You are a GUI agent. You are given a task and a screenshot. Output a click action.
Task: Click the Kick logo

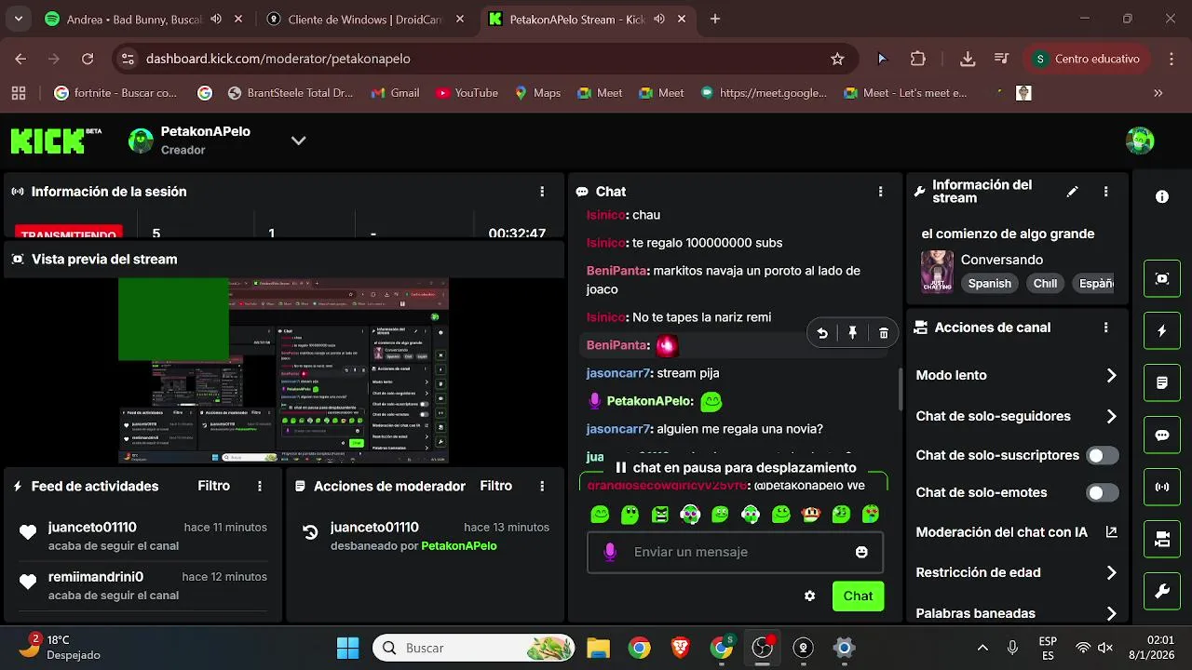point(56,141)
